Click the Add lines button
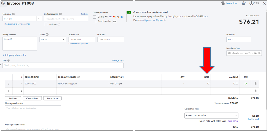The image size is (267, 131). click(x=13, y=98)
